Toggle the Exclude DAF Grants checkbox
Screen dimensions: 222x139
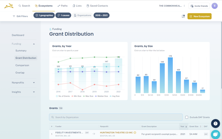187,117
